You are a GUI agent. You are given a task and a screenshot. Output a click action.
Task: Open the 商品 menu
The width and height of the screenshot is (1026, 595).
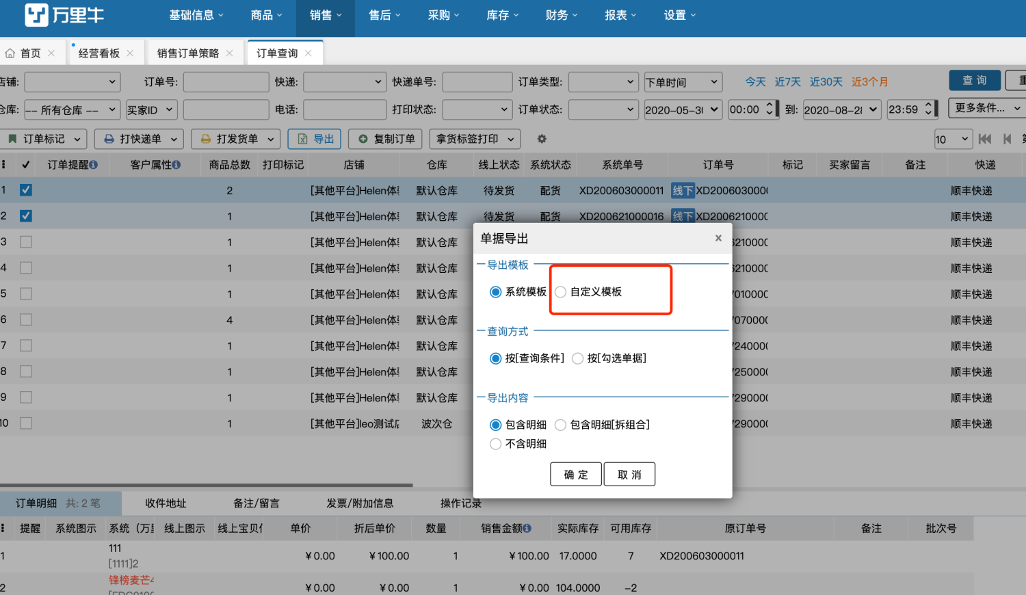(267, 15)
